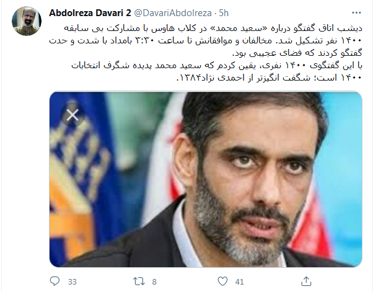Click the tweet line starting with با این گفتگوی

click(217, 66)
